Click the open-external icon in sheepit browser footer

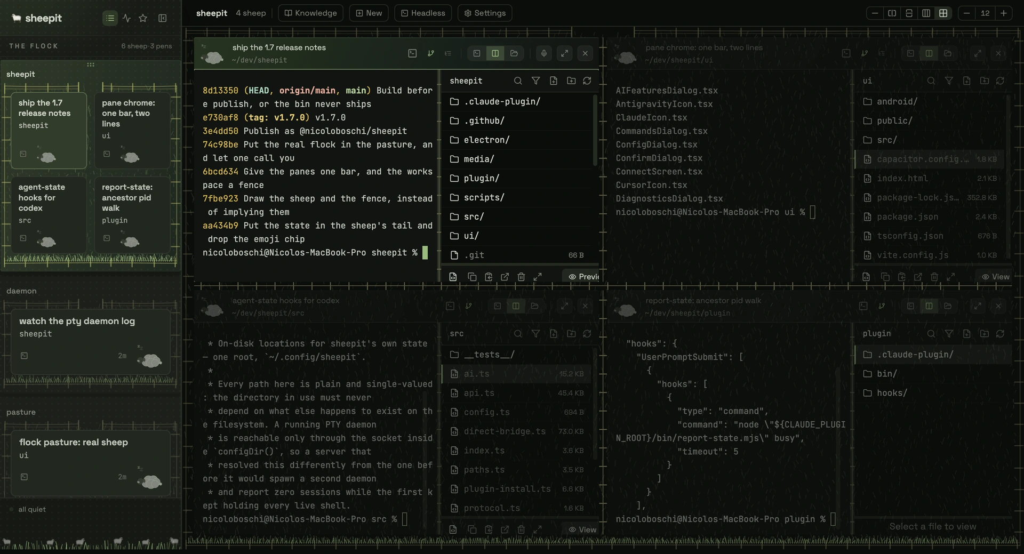click(505, 277)
